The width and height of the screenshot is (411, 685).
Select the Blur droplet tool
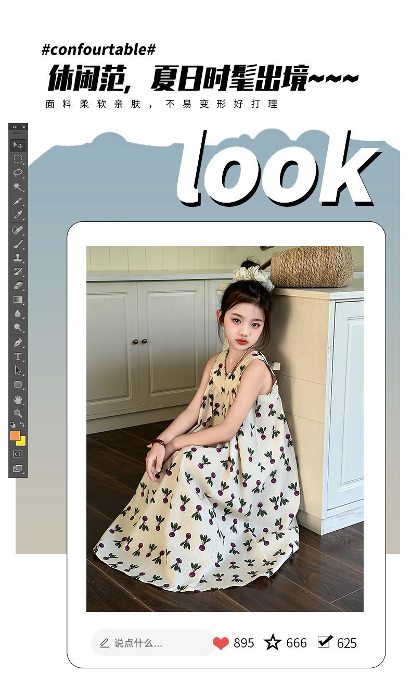click(18, 314)
